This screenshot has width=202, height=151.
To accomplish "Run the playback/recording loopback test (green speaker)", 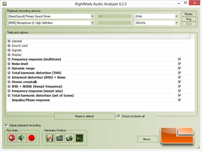I will (22, 138).
